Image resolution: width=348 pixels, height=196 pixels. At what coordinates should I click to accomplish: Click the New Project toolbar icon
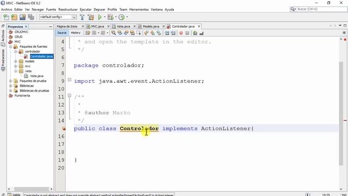tap(14, 17)
